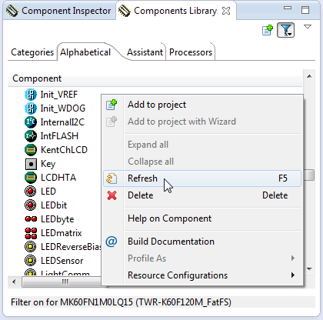Select KentChLCD in the list
This screenshot has height=320, width=323.
(x=64, y=150)
